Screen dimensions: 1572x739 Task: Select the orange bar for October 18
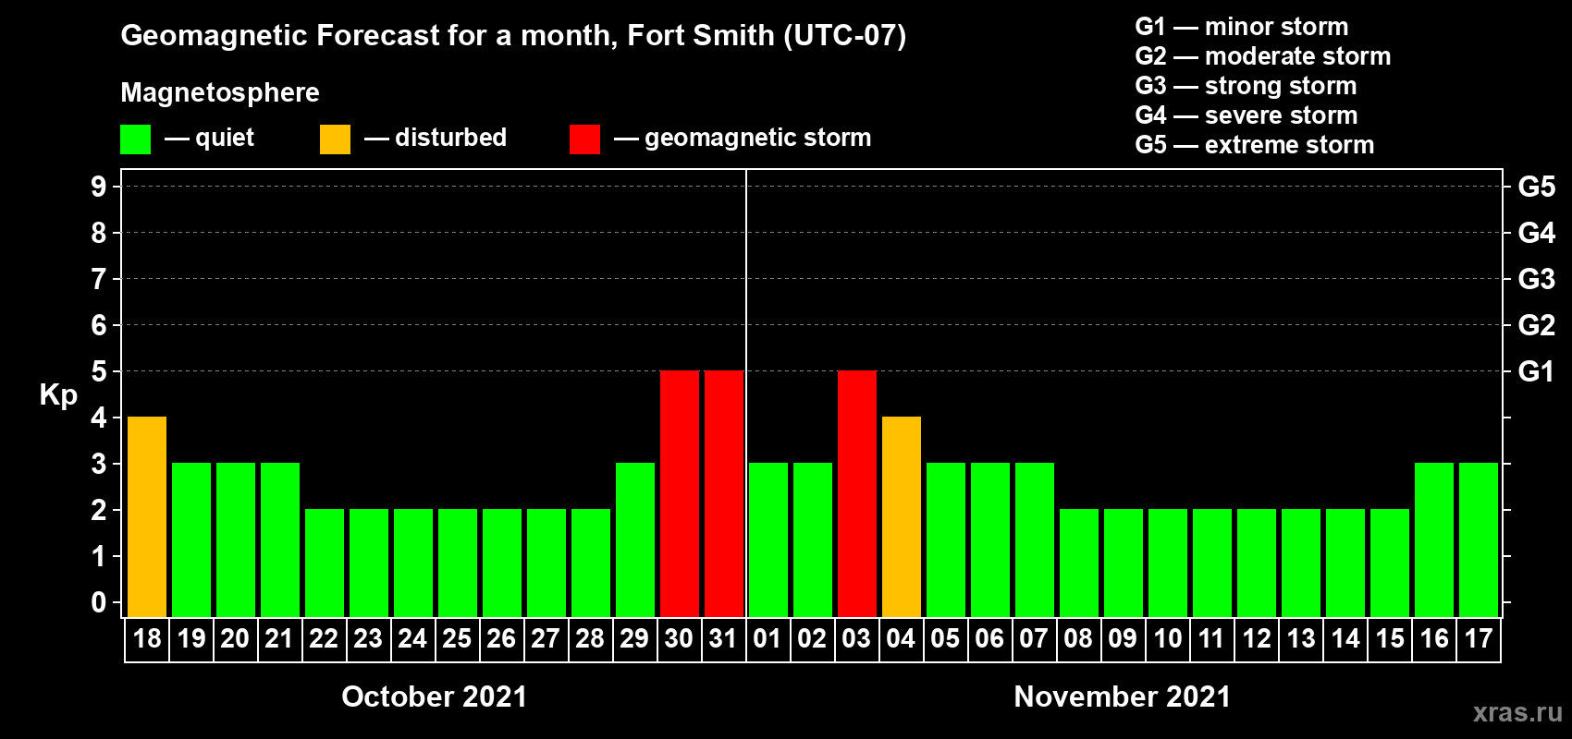click(147, 516)
